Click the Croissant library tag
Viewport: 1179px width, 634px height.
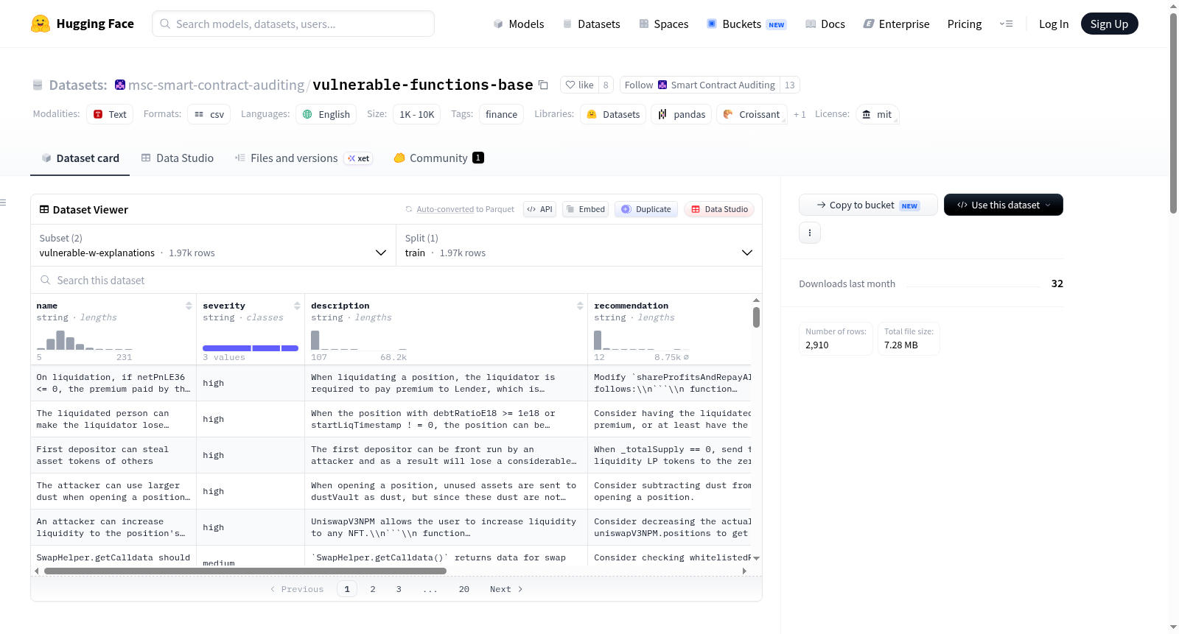point(752,114)
